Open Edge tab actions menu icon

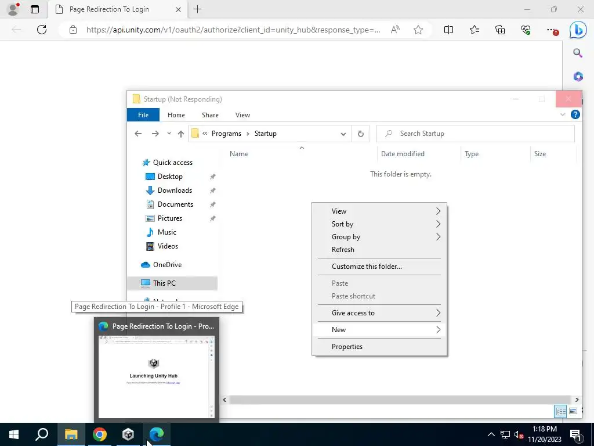35,9
